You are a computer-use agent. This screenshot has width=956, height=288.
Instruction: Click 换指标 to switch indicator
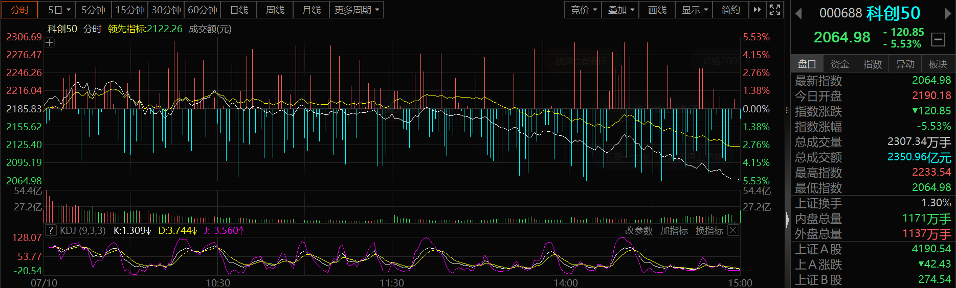[709, 231]
